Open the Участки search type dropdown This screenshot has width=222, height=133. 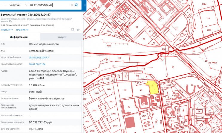click(x=18, y=5)
